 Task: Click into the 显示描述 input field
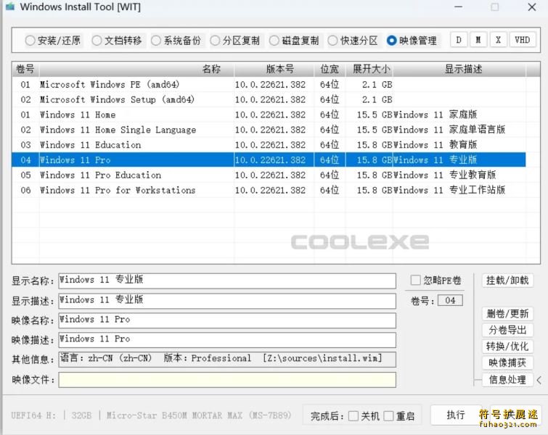point(227,301)
